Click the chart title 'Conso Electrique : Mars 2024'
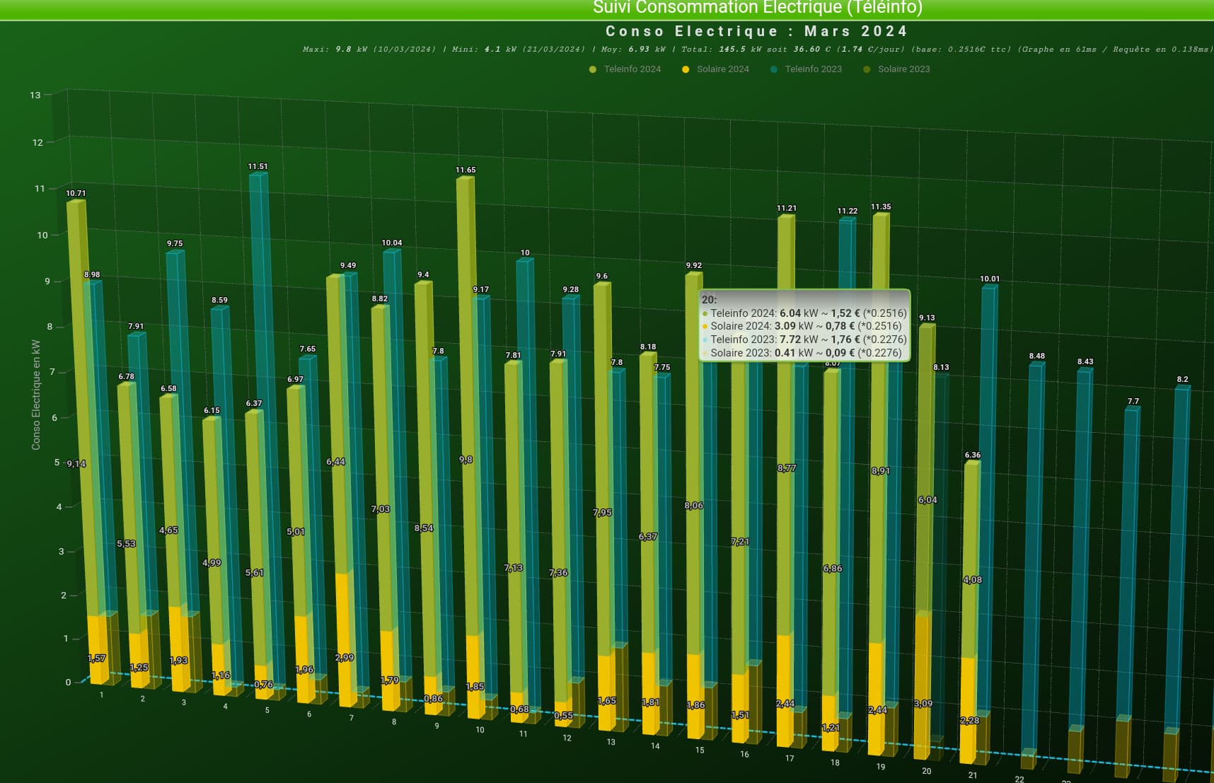The image size is (1214, 783). click(x=756, y=31)
